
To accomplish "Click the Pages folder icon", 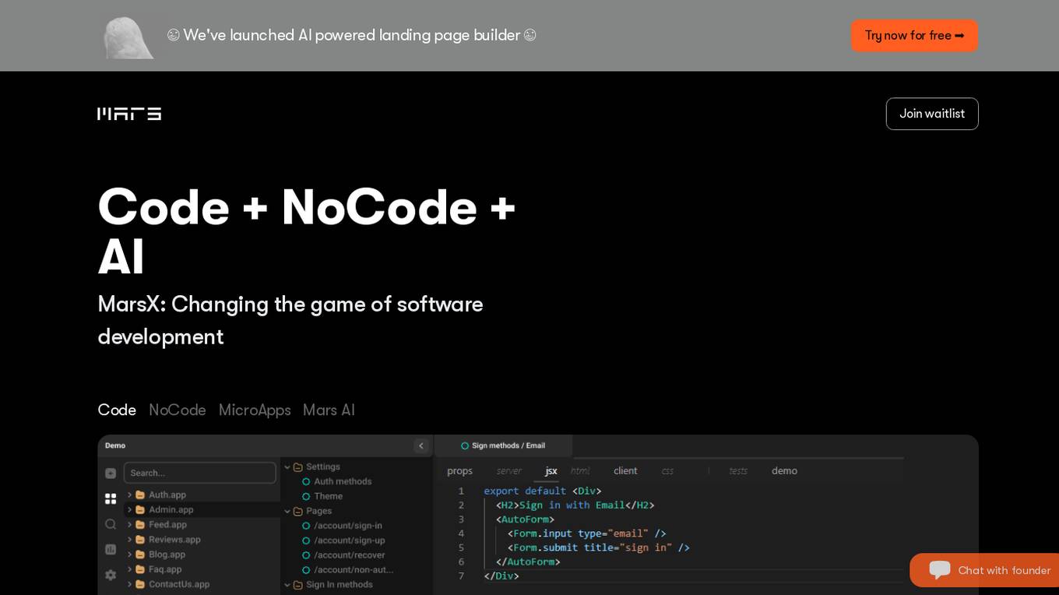I will pyautogui.click(x=297, y=512).
